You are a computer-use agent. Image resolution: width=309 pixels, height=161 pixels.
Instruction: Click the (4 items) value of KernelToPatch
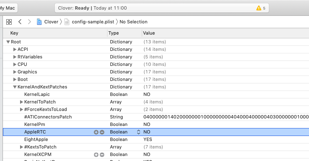(x=153, y=102)
